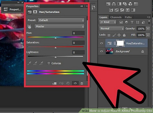This screenshot has width=153, height=113.
Task: Add a Threshold adjustment
Action: point(122,10)
